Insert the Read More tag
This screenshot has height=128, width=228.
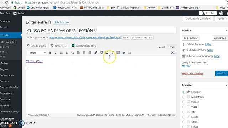coord(107,53)
